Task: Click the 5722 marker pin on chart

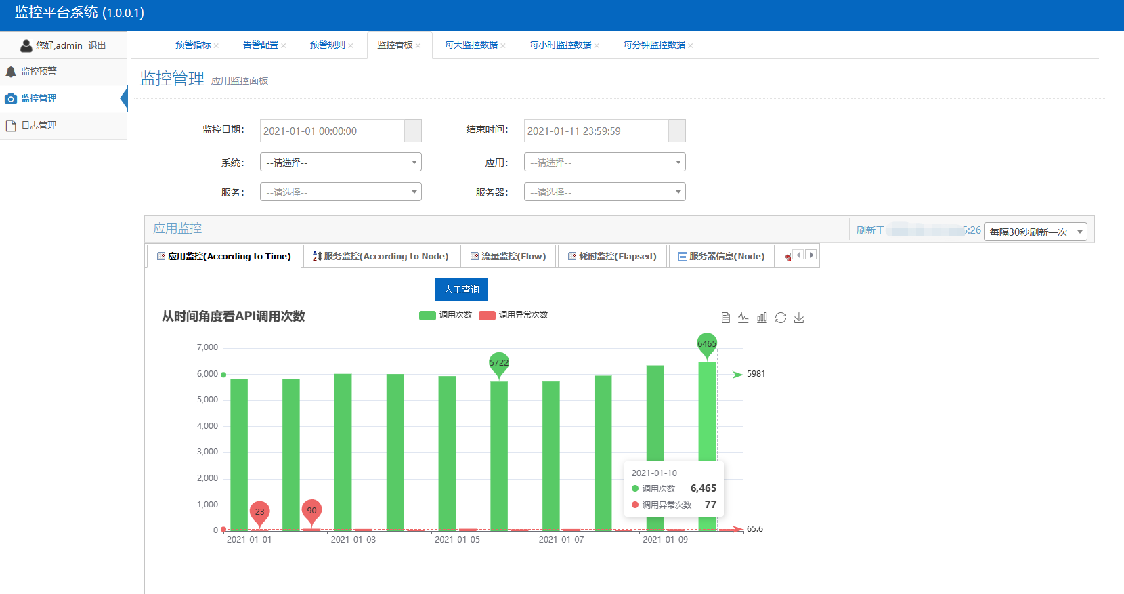Action: 499,364
